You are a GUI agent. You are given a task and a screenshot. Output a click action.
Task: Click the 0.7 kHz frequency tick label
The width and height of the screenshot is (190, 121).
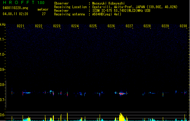(2, 100)
